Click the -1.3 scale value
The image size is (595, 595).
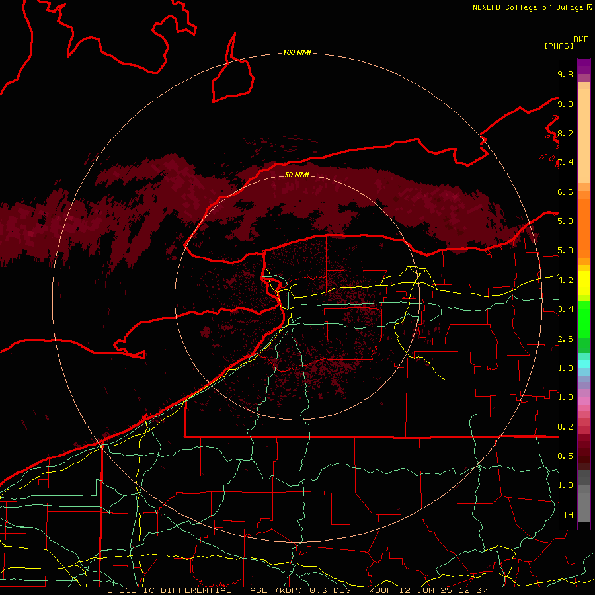(x=563, y=485)
